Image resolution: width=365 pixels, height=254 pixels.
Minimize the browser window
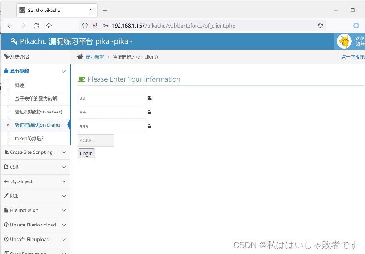(336, 10)
